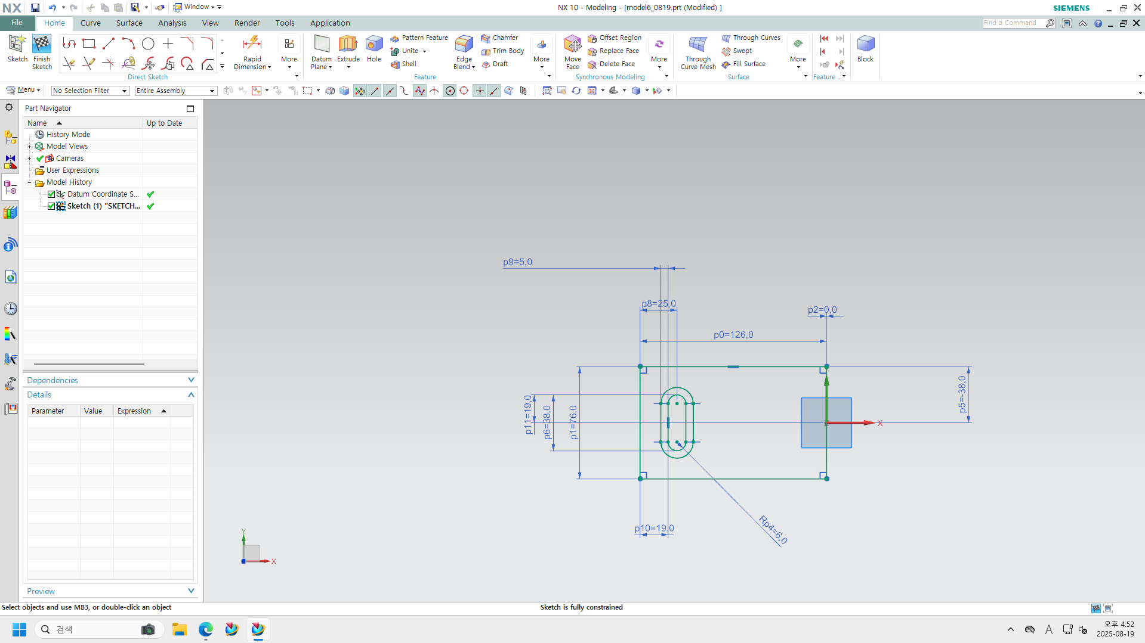Expand the Model Views tree node
The image size is (1145, 643).
click(29, 147)
